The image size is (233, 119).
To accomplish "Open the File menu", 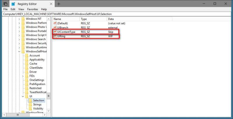I will pos(5,9).
